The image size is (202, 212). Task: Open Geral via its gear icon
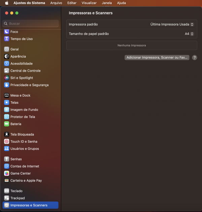(6, 49)
